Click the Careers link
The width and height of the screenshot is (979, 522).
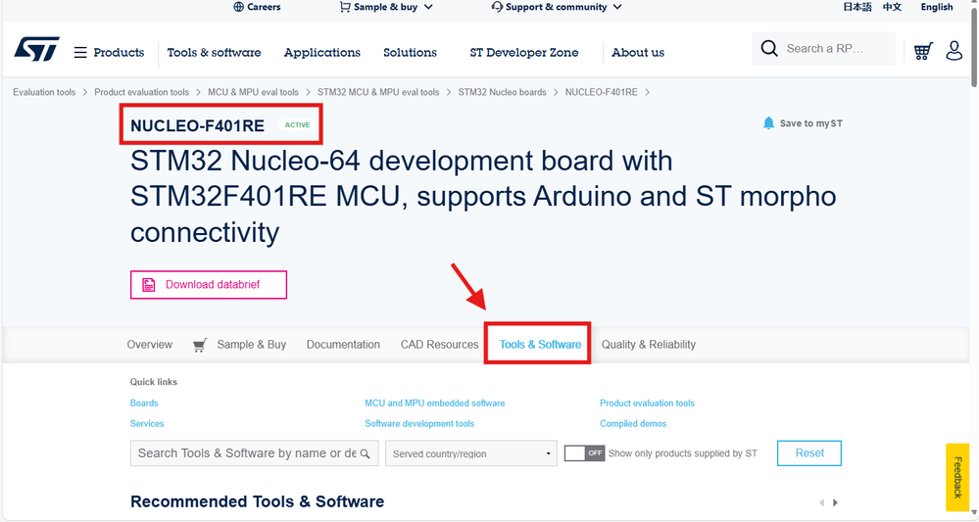pyautogui.click(x=264, y=7)
